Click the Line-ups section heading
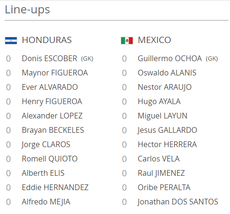Viewport: 230px width, 214px height. pyautogui.click(x=27, y=10)
